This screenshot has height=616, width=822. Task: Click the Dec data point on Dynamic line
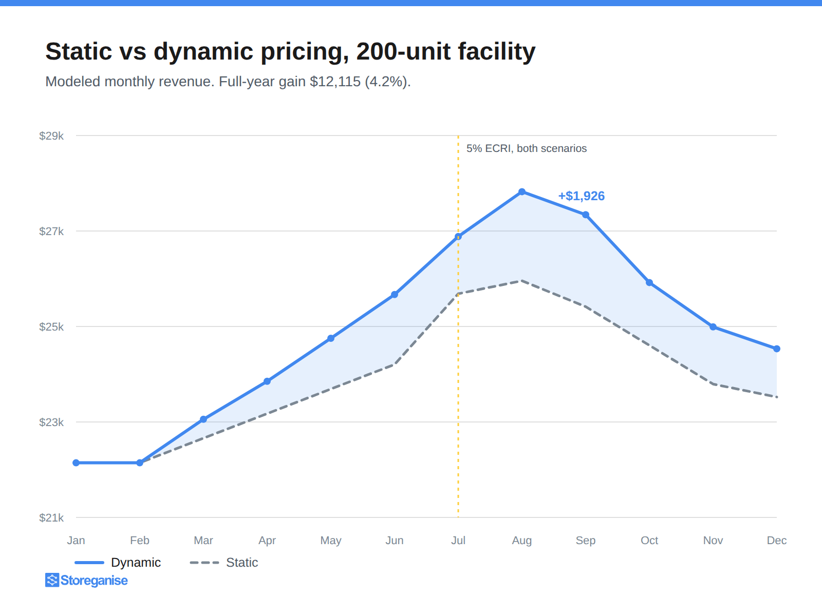click(x=777, y=349)
